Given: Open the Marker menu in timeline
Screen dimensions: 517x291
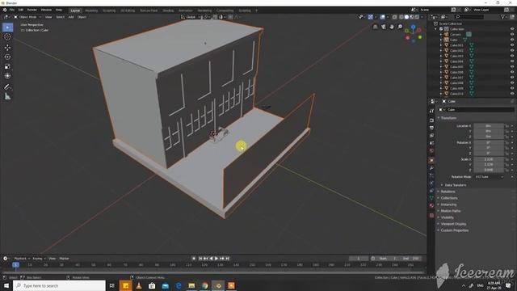Looking at the screenshot, I should (64, 259).
